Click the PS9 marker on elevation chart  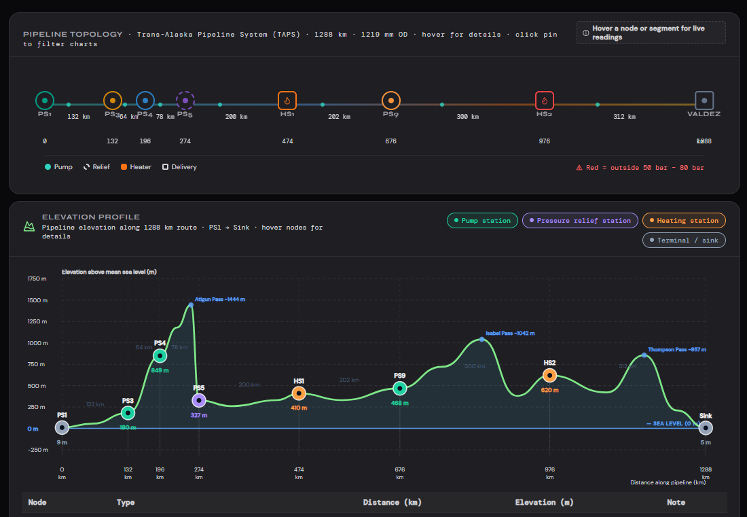click(400, 389)
